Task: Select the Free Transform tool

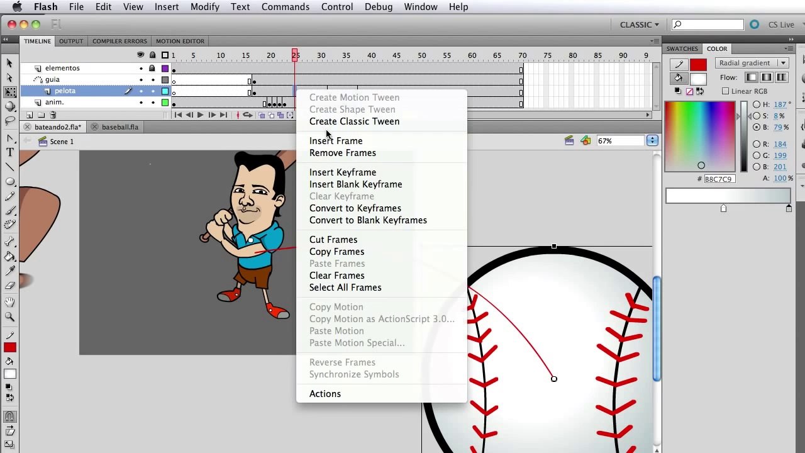Action: (x=9, y=92)
